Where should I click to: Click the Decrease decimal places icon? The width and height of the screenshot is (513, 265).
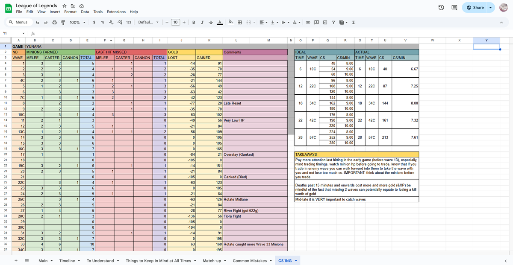pyautogui.click(x=111, y=22)
